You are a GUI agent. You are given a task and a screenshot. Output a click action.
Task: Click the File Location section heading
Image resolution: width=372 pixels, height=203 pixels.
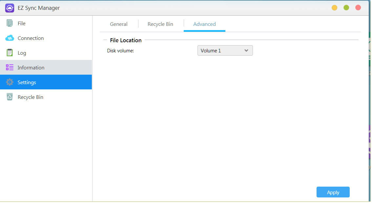[126, 40]
